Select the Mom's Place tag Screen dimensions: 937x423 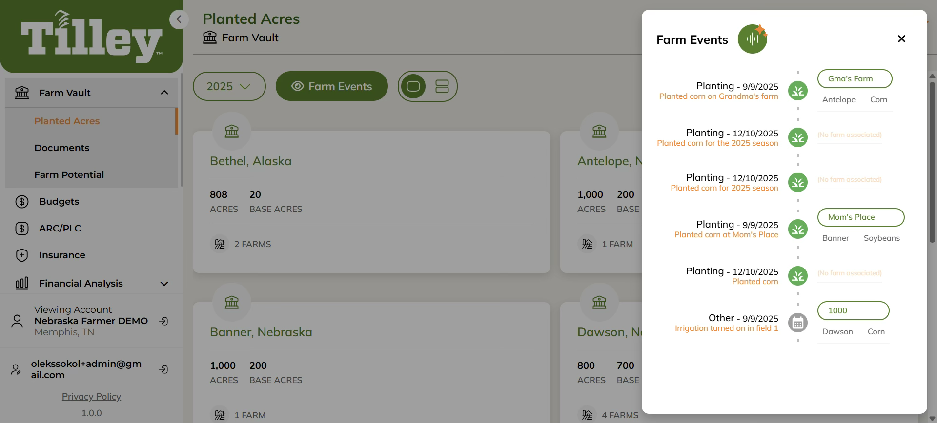861,217
